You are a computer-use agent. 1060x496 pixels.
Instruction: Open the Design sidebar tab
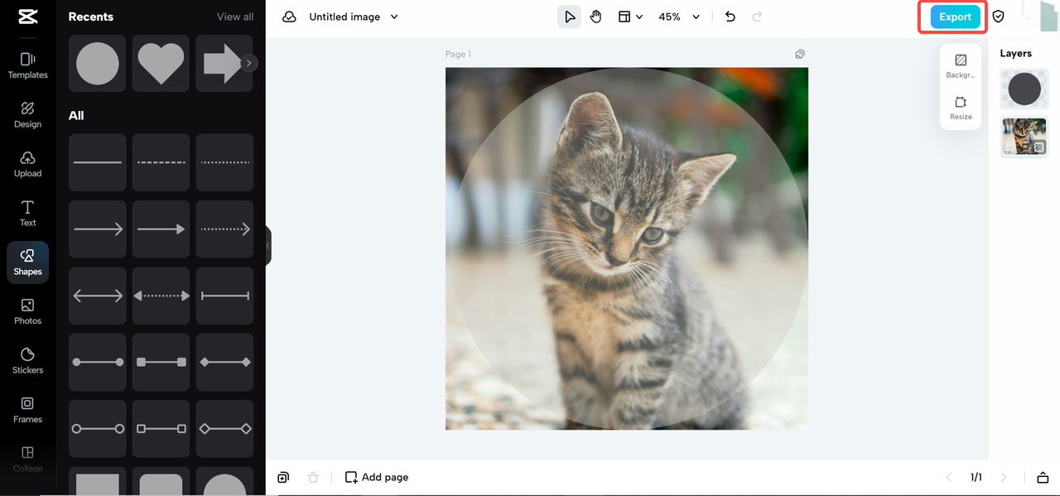point(27,115)
